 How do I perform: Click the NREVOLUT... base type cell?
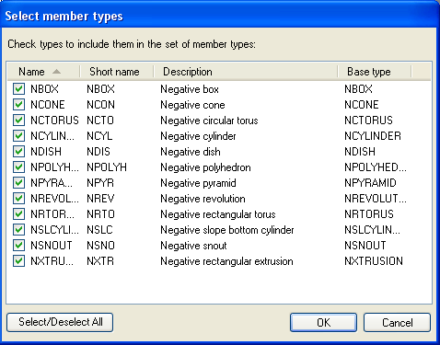[376, 199]
